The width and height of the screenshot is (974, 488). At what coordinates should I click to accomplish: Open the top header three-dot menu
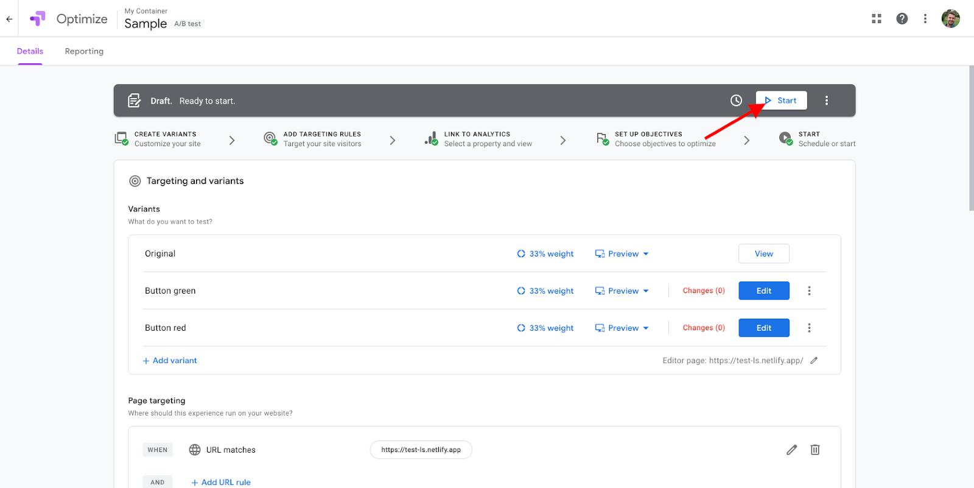pos(925,19)
